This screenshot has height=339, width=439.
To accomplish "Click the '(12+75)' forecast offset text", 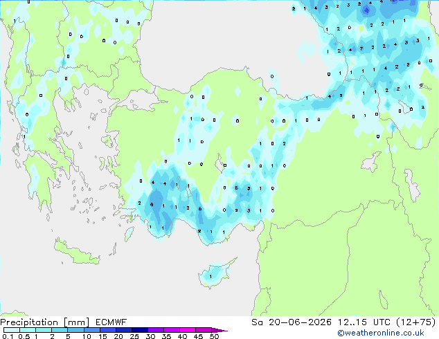I will point(416,322).
